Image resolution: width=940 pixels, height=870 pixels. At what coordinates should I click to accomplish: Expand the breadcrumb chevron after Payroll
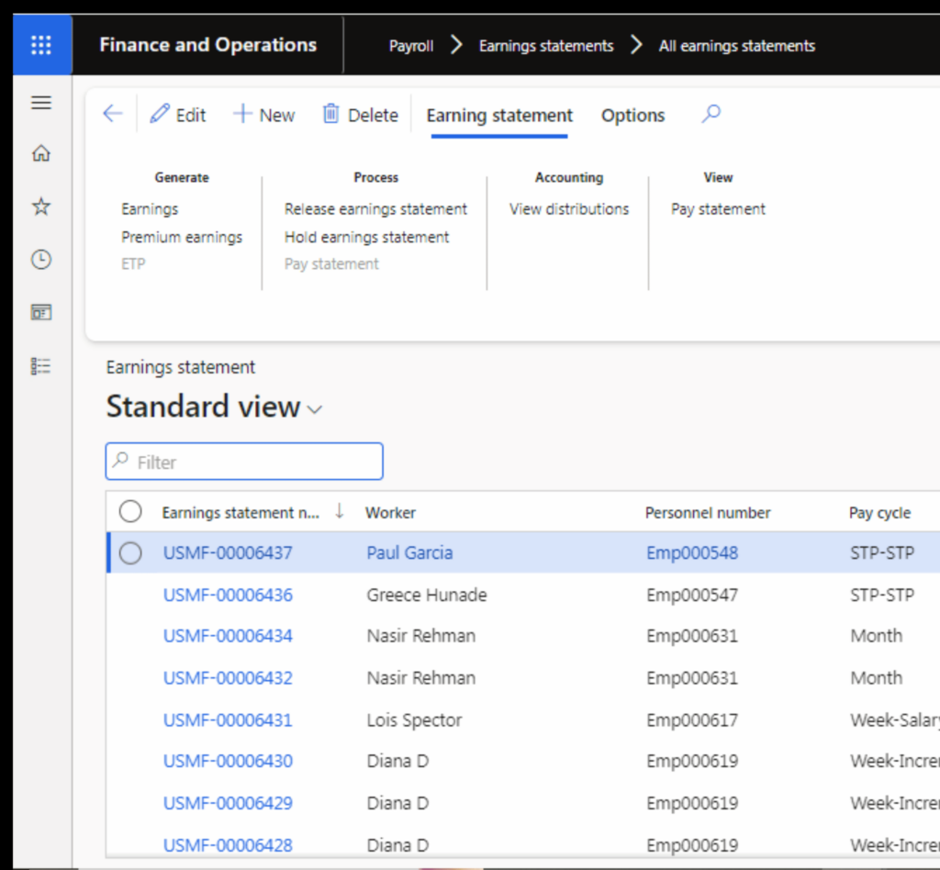455,44
